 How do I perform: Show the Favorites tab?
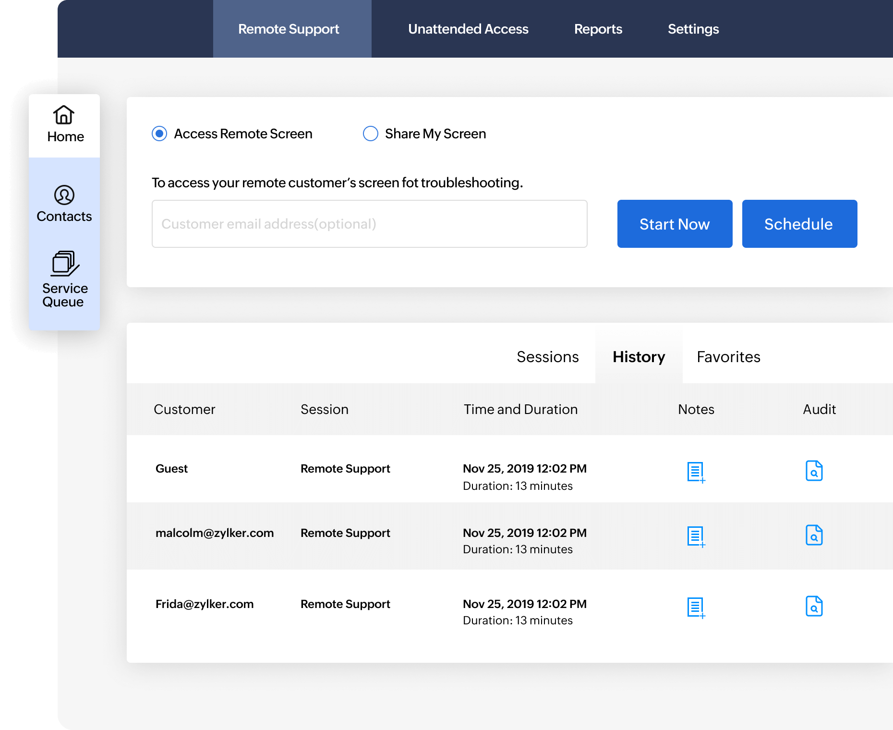(x=728, y=357)
